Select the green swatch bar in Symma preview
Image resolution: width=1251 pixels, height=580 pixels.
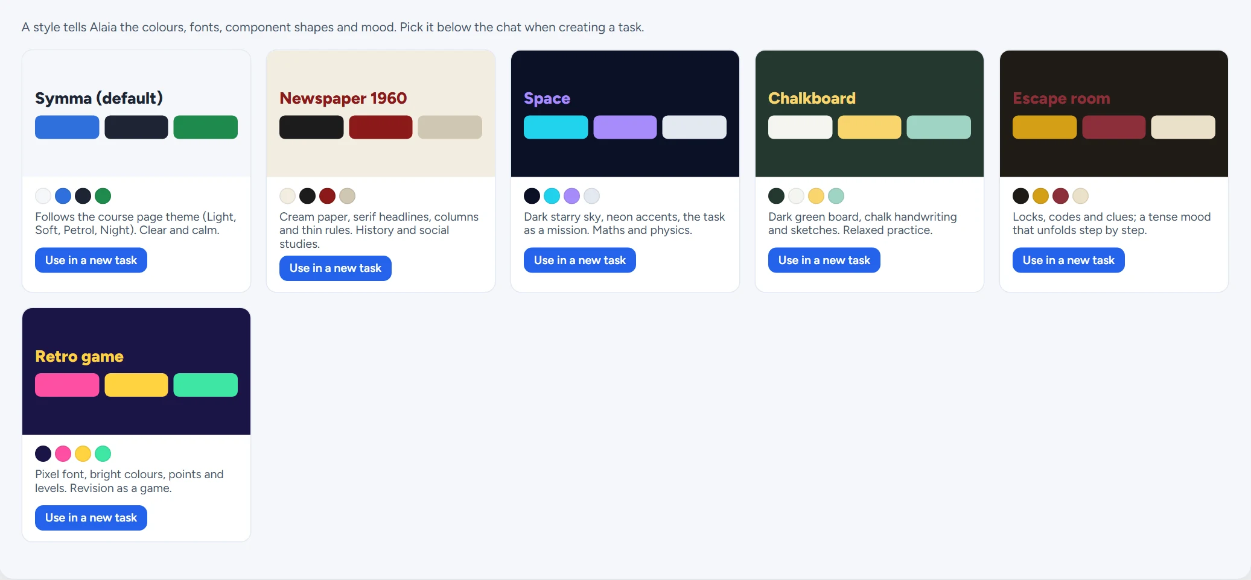pyautogui.click(x=206, y=127)
